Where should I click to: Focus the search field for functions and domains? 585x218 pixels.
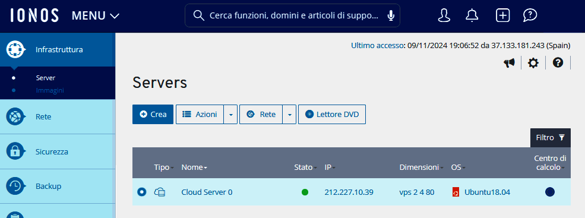point(292,15)
